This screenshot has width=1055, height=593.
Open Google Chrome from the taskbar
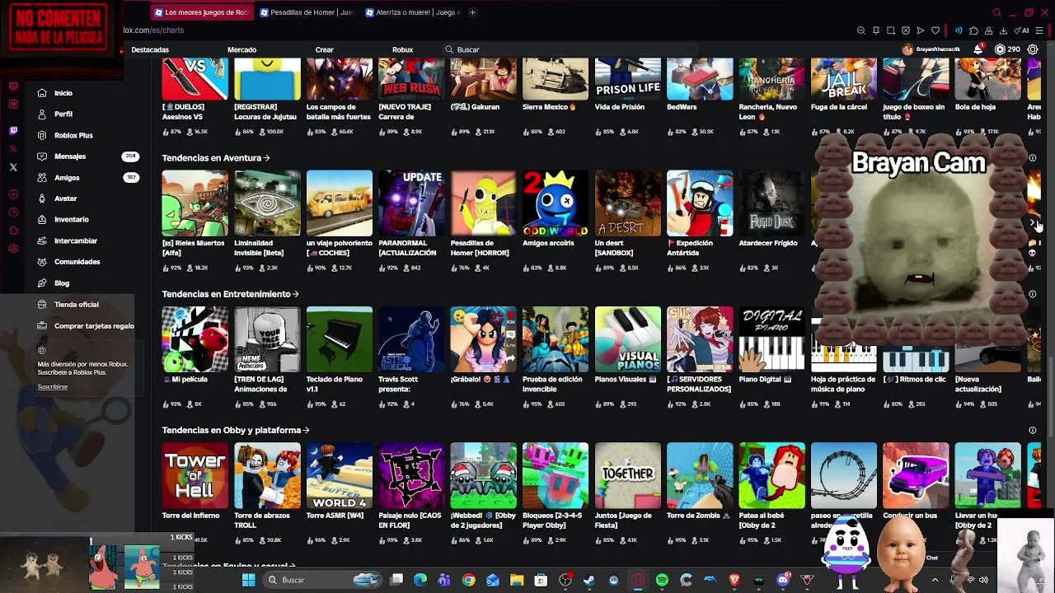click(x=468, y=580)
